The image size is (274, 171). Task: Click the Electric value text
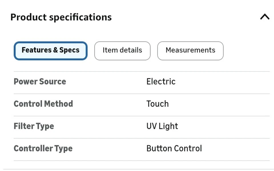(x=161, y=82)
